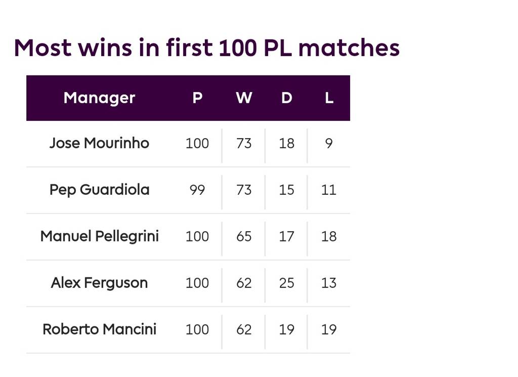Image resolution: width=518 pixels, height=377 pixels.
Task: Click the Jose Mourinho name
Action: [99, 143]
